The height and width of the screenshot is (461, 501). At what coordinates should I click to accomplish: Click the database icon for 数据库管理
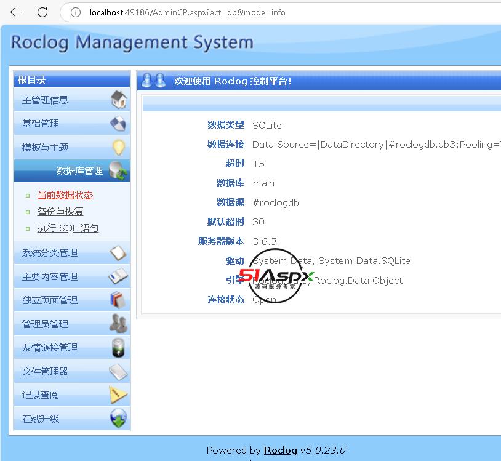pyautogui.click(x=118, y=170)
